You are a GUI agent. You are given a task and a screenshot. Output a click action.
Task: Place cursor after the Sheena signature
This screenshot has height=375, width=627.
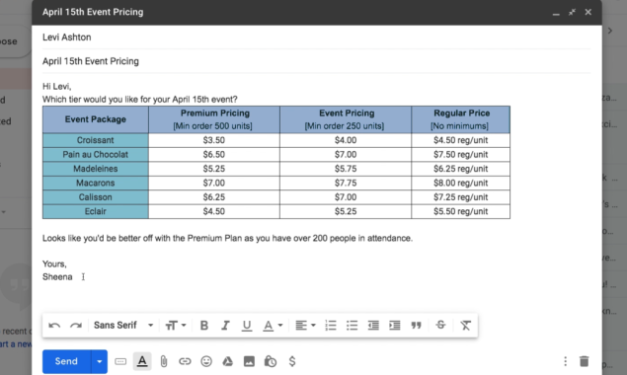coord(73,277)
